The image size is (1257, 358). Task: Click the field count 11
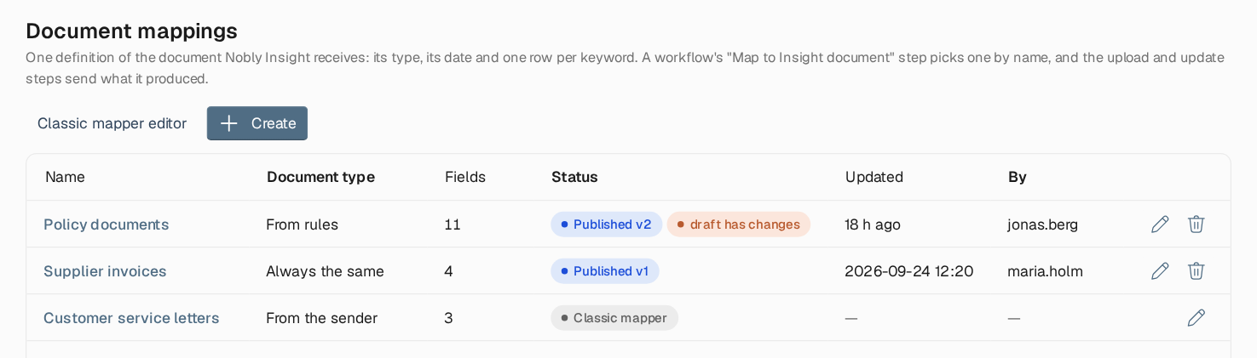pos(453,224)
